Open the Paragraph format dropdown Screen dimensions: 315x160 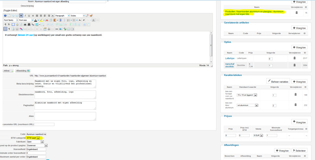coord(62,16)
